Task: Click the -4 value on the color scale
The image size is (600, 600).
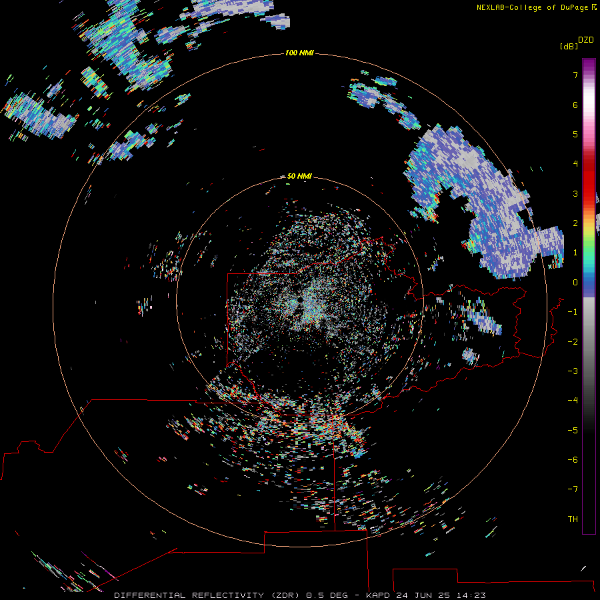Action: [x=573, y=400]
